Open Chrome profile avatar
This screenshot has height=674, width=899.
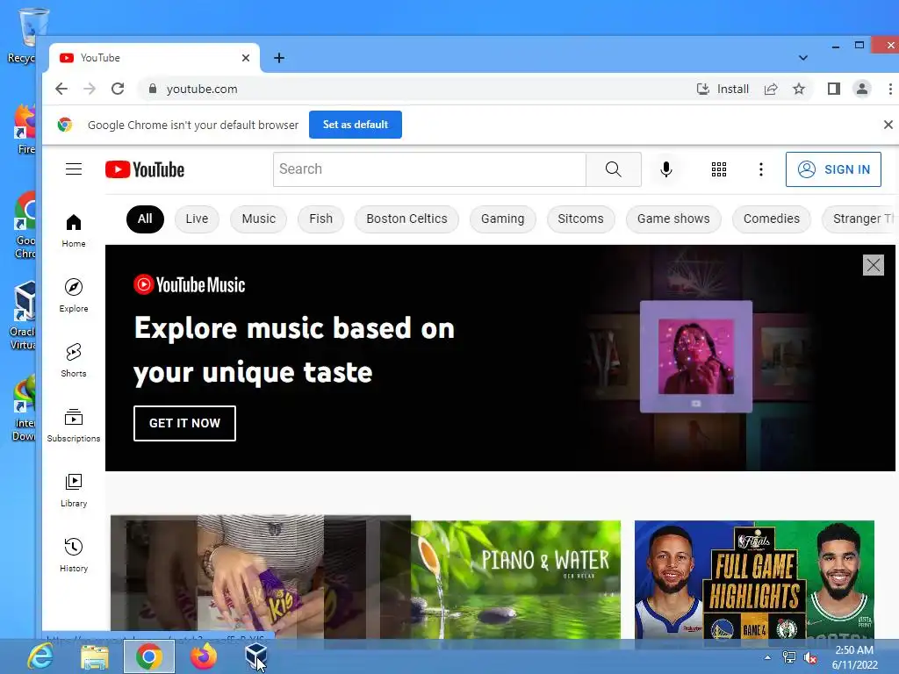862,89
